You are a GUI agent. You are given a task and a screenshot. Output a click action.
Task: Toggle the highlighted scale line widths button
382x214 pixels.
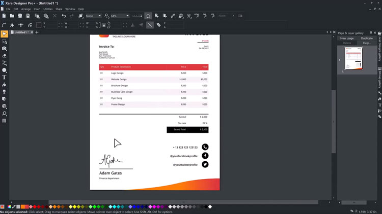point(150,25)
